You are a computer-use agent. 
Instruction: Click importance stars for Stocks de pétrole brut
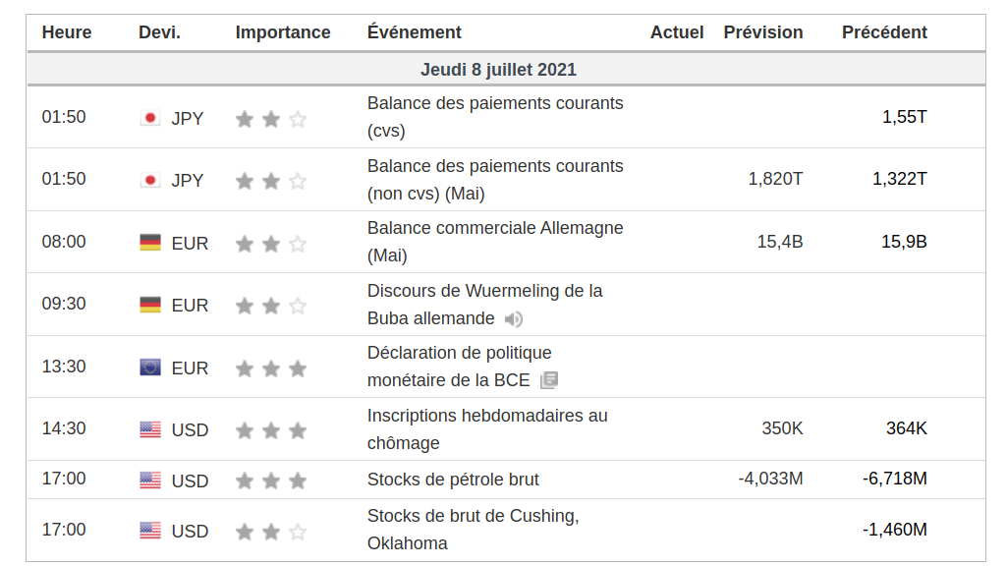(271, 481)
